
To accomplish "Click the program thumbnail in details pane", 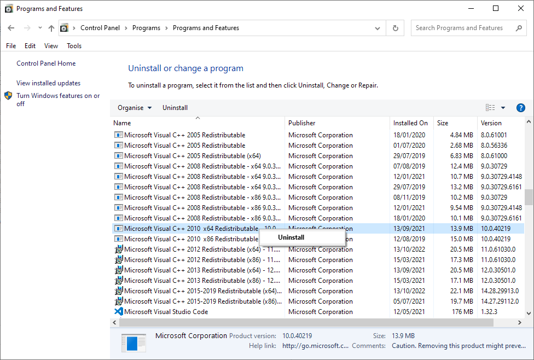I will click(134, 342).
